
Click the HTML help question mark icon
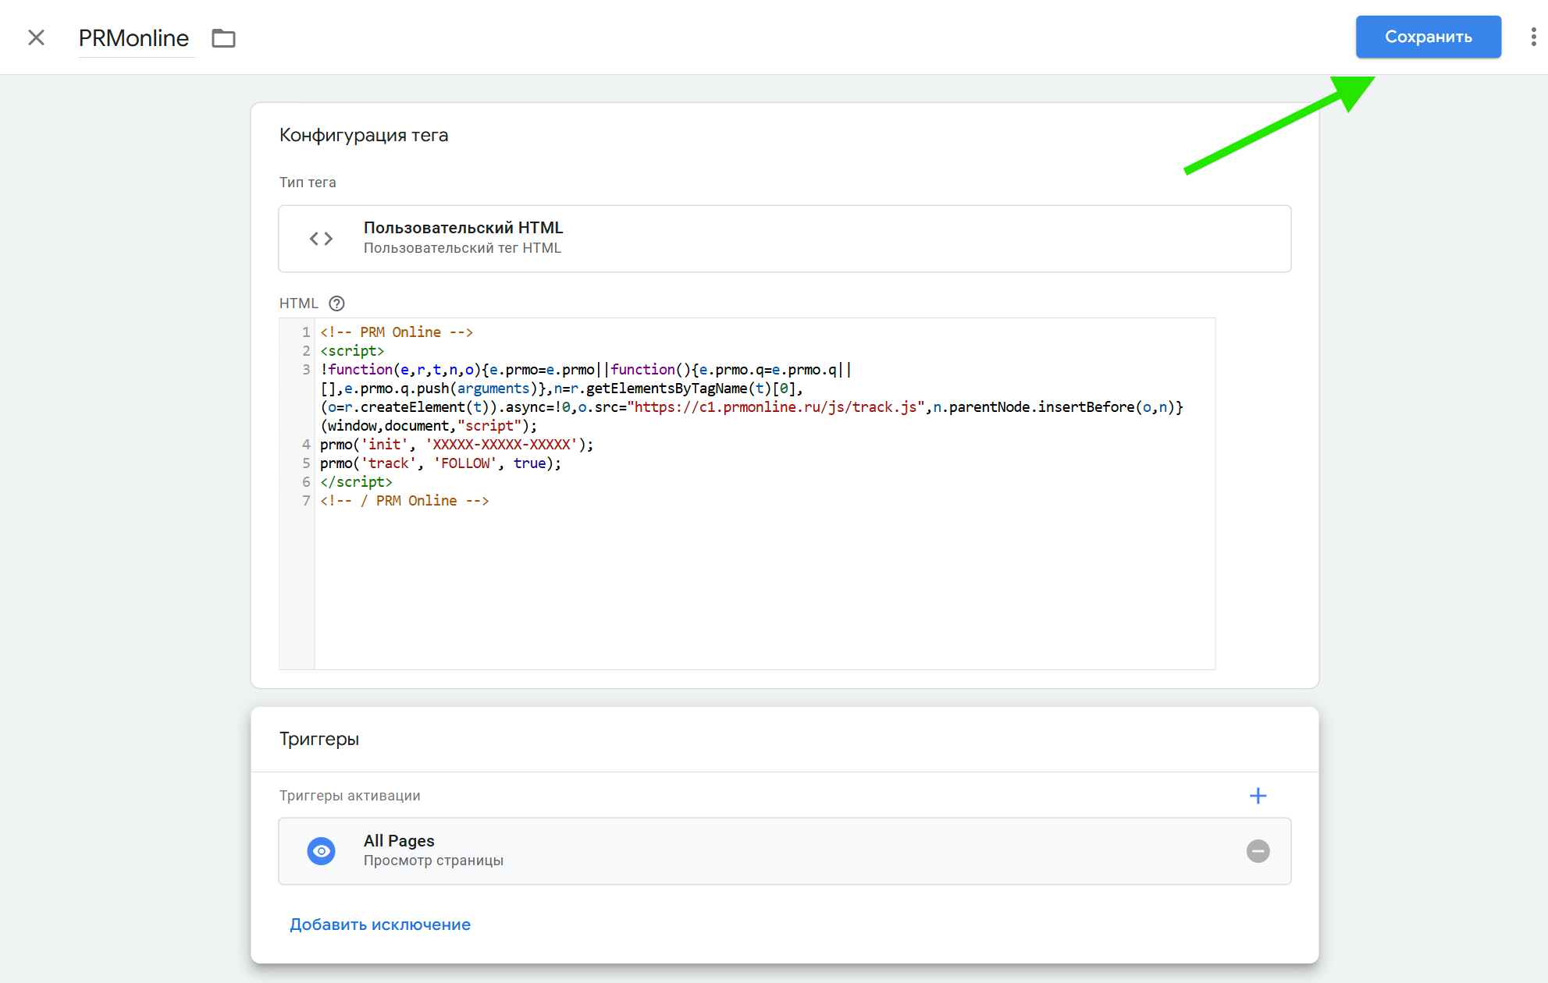pos(336,303)
